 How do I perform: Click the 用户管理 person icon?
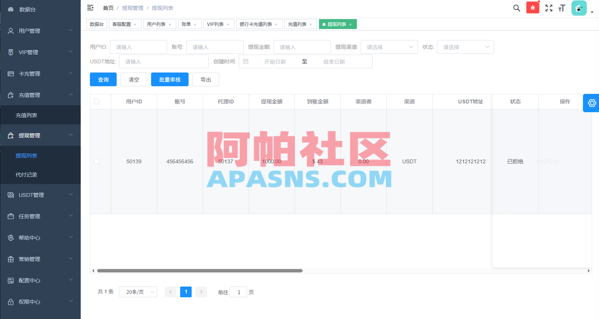(11, 31)
